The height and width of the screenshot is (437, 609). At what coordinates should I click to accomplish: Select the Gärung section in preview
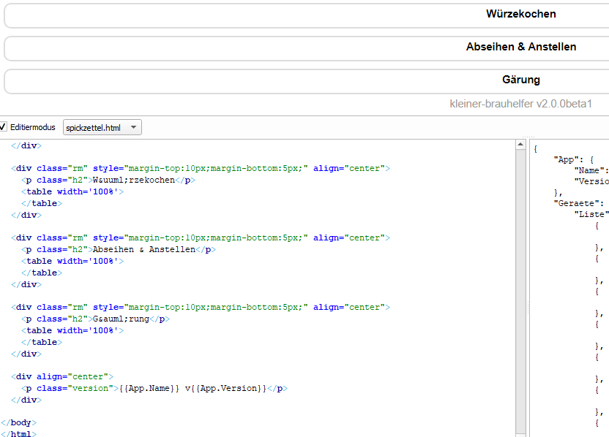(520, 80)
